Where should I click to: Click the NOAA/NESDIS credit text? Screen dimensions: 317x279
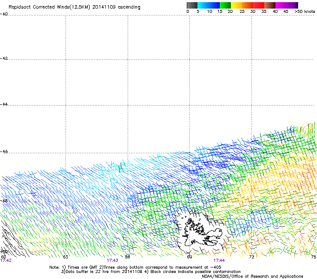pyautogui.click(x=252, y=276)
